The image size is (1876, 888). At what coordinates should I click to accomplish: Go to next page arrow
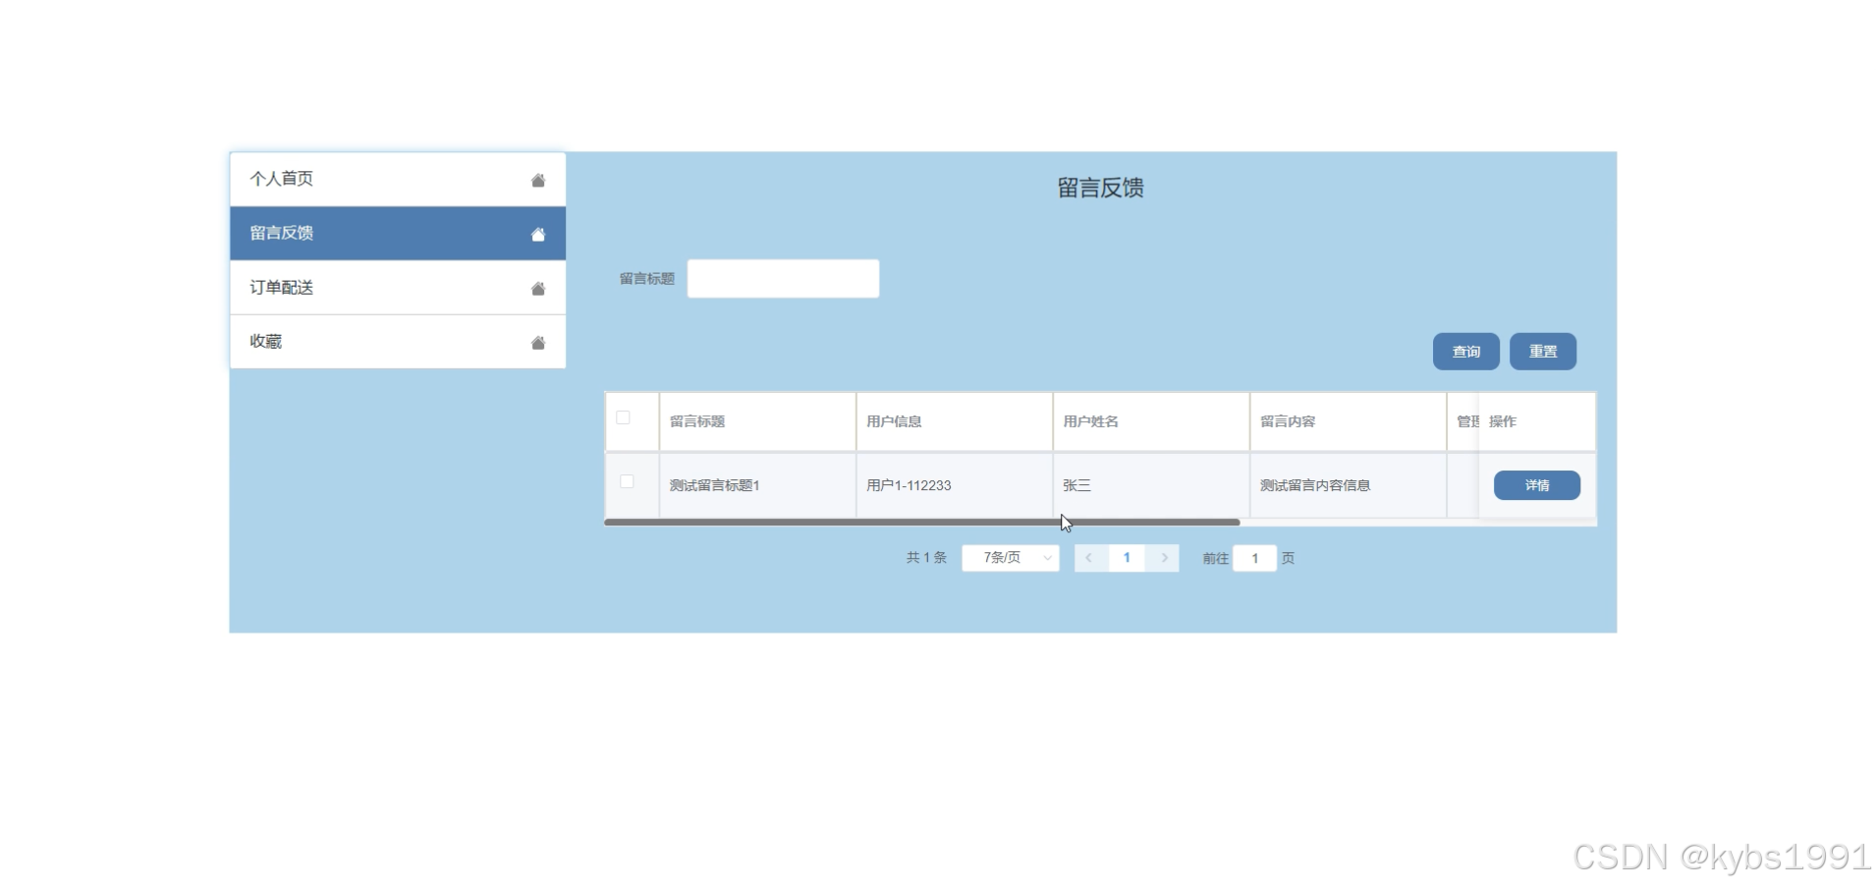pos(1164,558)
